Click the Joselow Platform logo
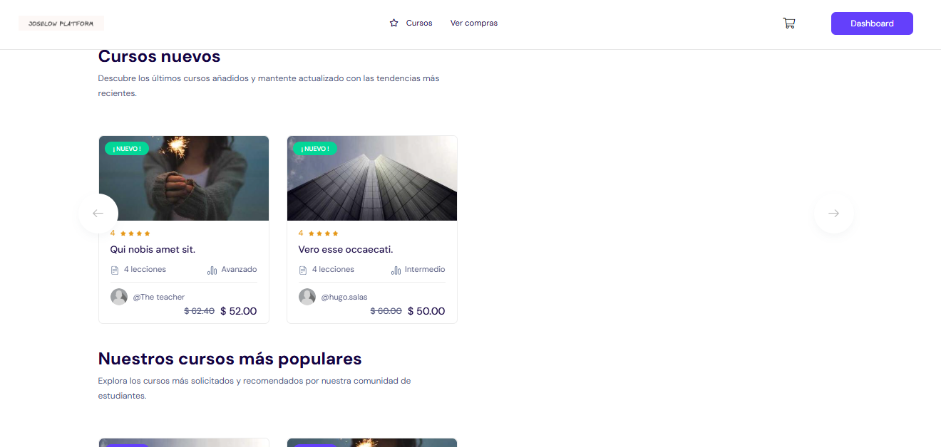This screenshot has height=447, width=941. tap(61, 22)
